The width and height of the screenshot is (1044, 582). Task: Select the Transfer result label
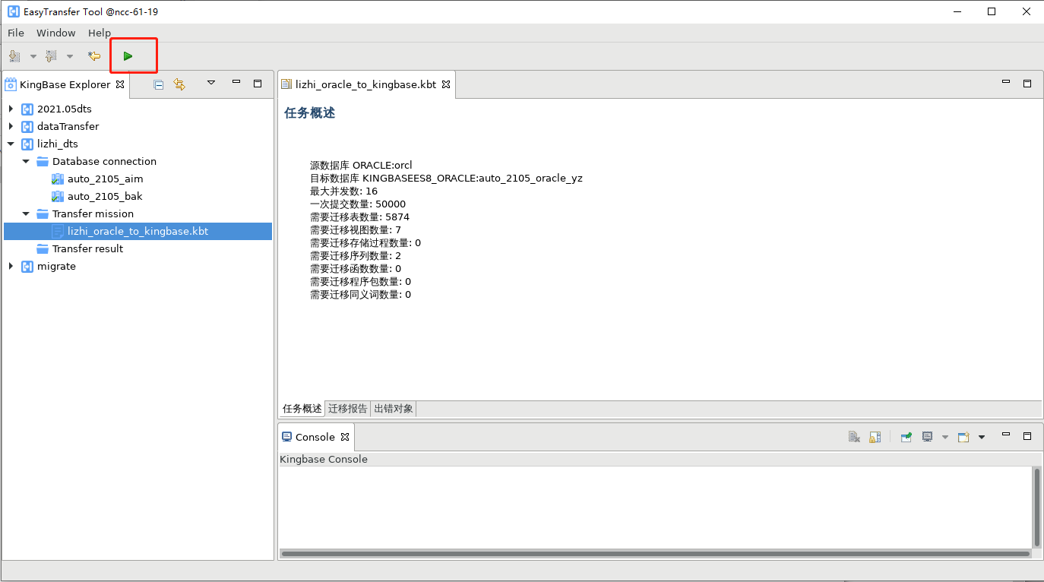click(x=87, y=248)
